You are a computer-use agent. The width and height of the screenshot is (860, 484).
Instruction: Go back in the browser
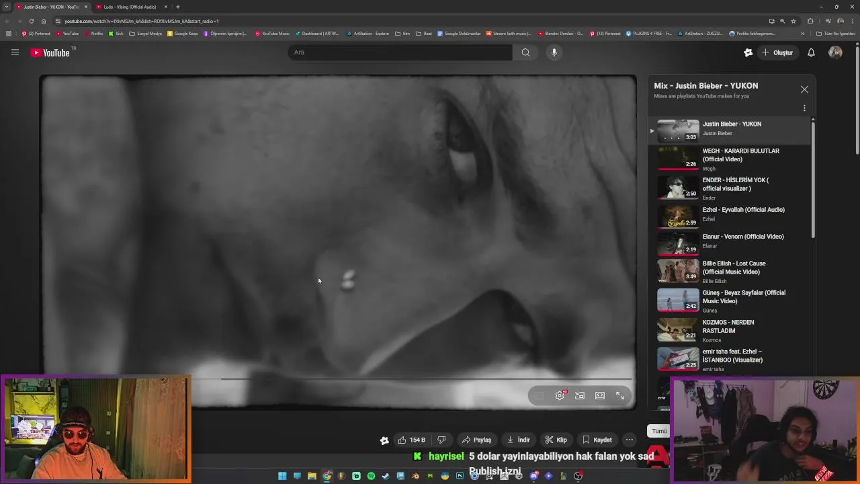point(7,21)
